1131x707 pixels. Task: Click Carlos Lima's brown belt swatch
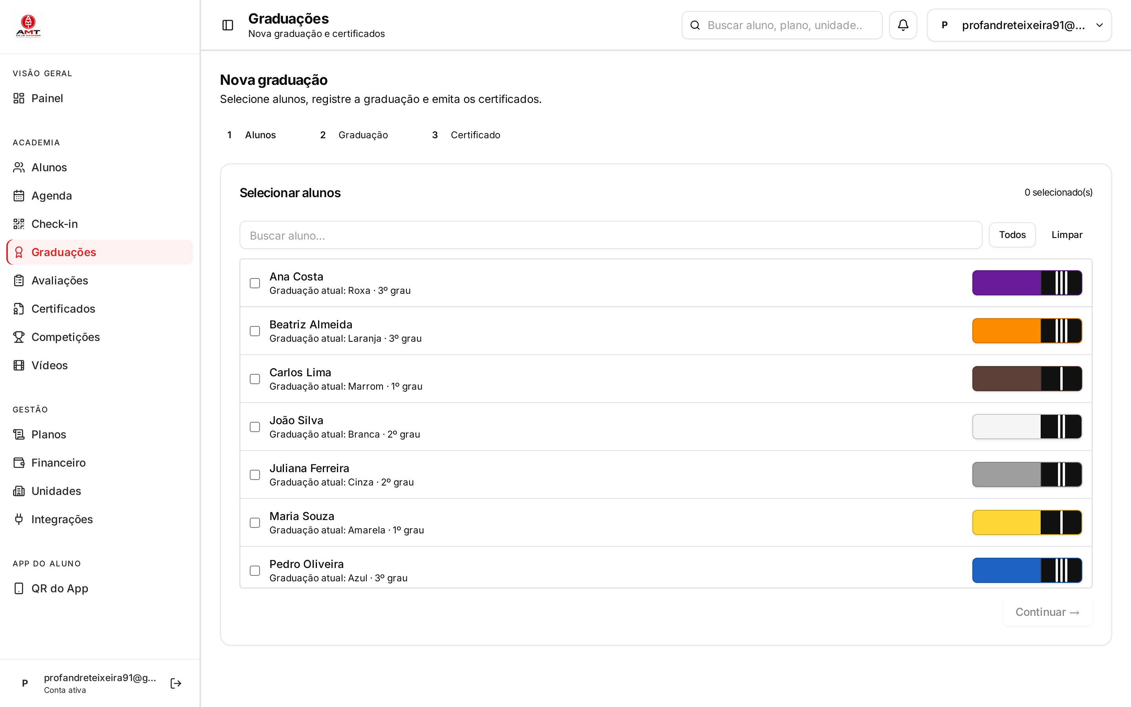(1027, 379)
